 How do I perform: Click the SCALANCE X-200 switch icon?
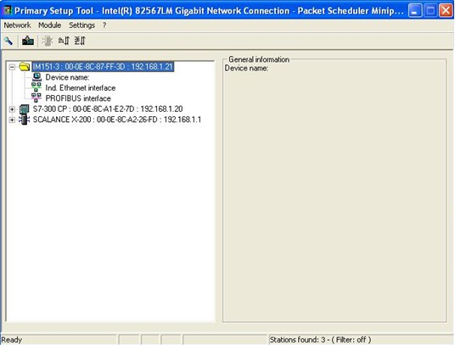tap(25, 120)
